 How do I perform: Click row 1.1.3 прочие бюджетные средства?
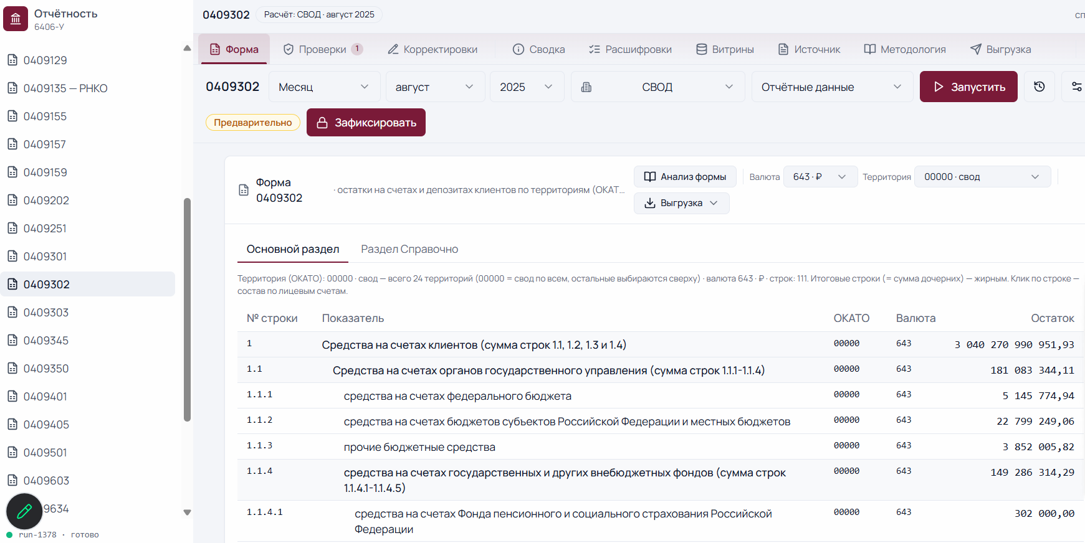pyautogui.click(x=661, y=446)
